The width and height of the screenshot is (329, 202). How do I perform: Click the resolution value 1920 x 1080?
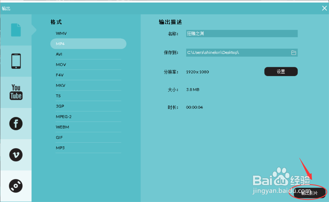198,72
